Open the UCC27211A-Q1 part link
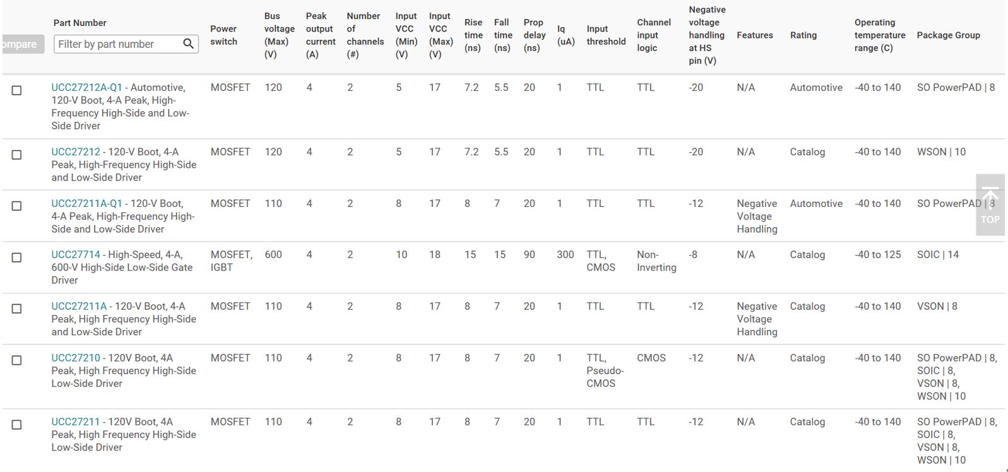Image resolution: width=1008 pixels, height=472 pixels. [x=86, y=204]
